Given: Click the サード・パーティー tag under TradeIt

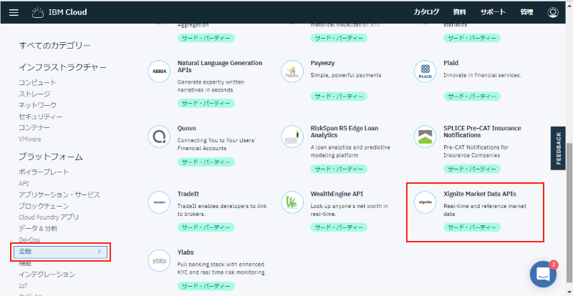Looking at the screenshot, I should (206, 227).
